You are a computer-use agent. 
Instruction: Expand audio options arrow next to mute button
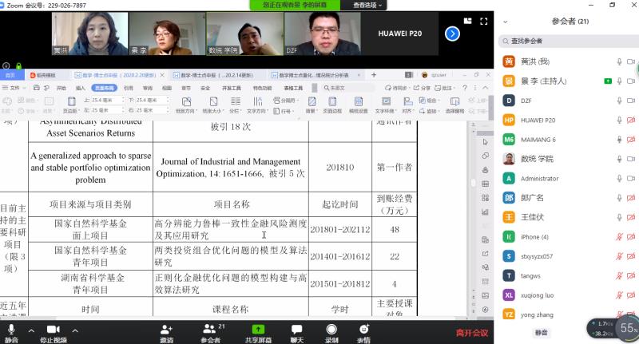click(31, 330)
